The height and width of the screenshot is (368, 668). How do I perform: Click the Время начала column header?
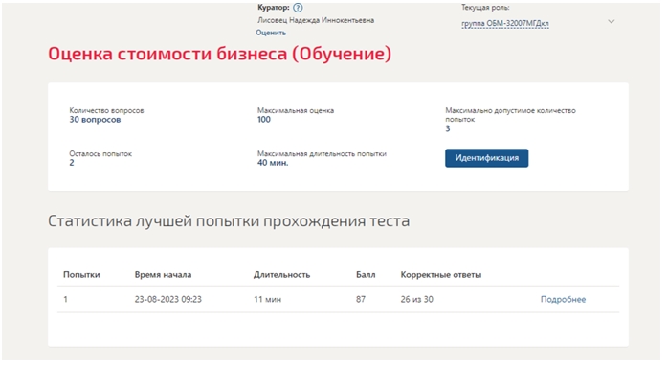pos(163,275)
